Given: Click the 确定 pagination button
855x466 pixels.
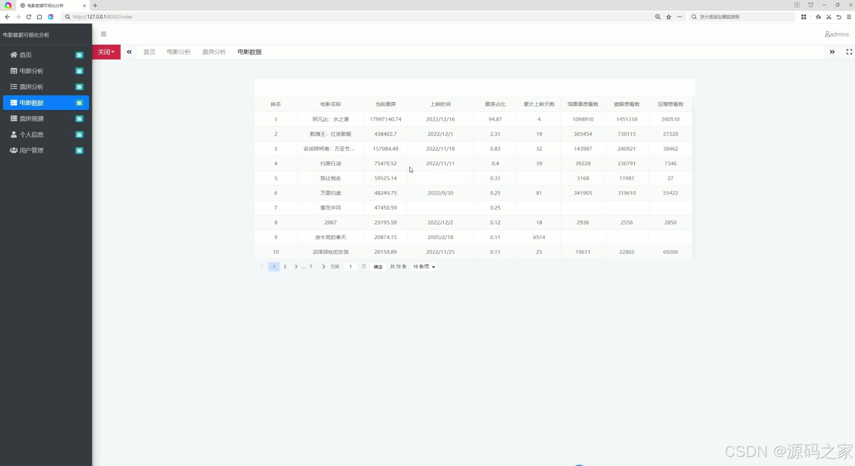Looking at the screenshot, I should (378, 267).
